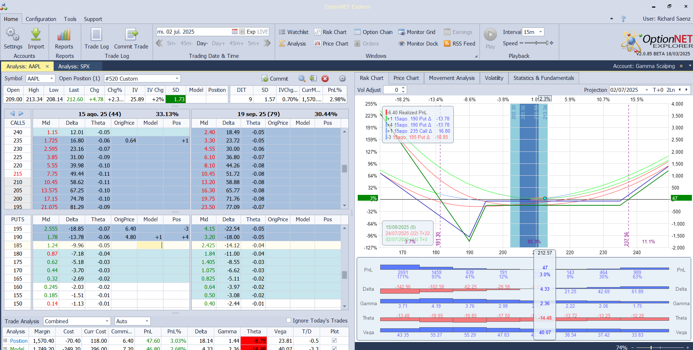Go to previous expiration with left arrow
693x350 pixels.
(x=12, y=114)
